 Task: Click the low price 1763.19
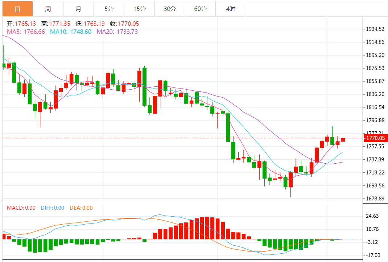coord(94,24)
